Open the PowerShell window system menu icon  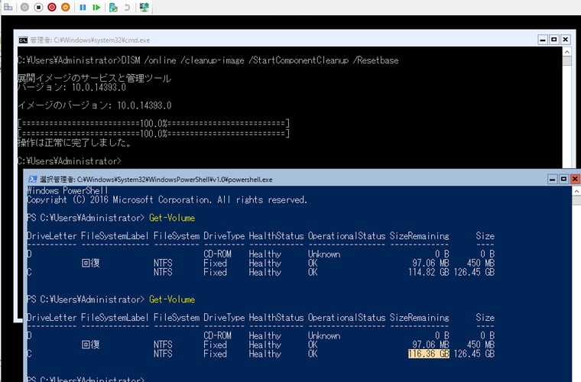coord(33,179)
